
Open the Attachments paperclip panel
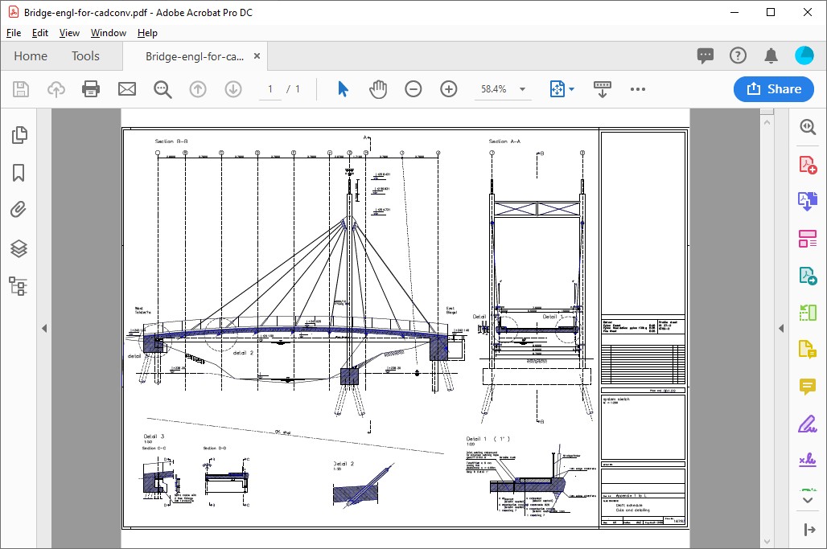(19, 211)
